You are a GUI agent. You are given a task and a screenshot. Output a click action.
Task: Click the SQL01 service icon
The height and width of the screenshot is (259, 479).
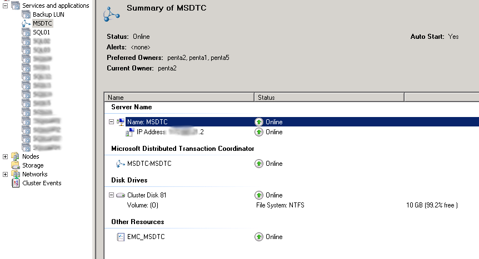click(x=26, y=32)
